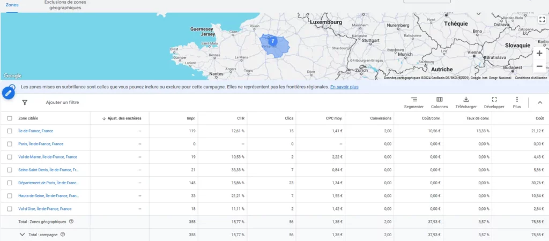Sort by the Clics column header

point(289,118)
